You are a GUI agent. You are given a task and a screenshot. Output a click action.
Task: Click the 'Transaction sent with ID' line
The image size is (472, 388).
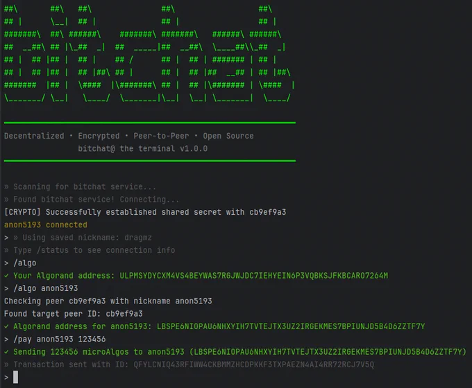pos(189,364)
